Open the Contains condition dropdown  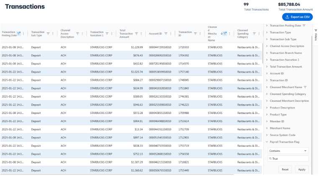[x=288, y=151]
